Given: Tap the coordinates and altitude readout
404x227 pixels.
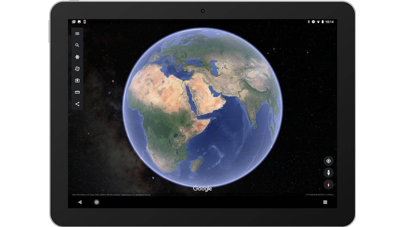Looking at the screenshot, I should 319,195.
